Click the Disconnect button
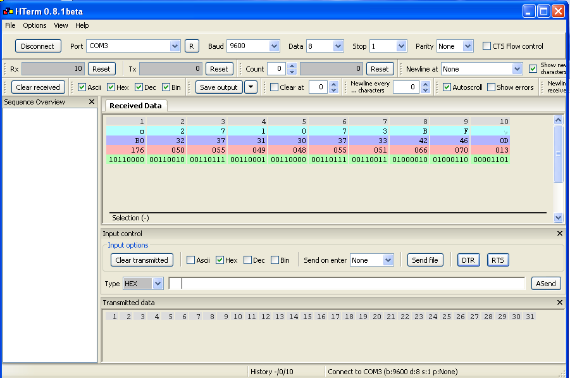This screenshot has width=570, height=378. [x=37, y=46]
